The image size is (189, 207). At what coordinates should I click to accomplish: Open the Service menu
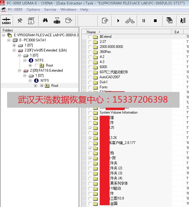[x=50, y=10]
